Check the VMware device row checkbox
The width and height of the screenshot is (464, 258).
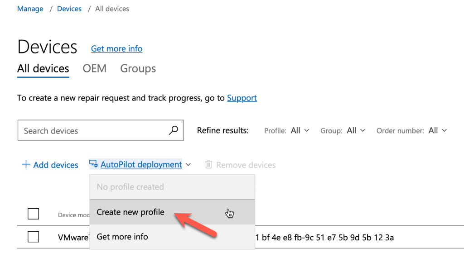(x=33, y=237)
